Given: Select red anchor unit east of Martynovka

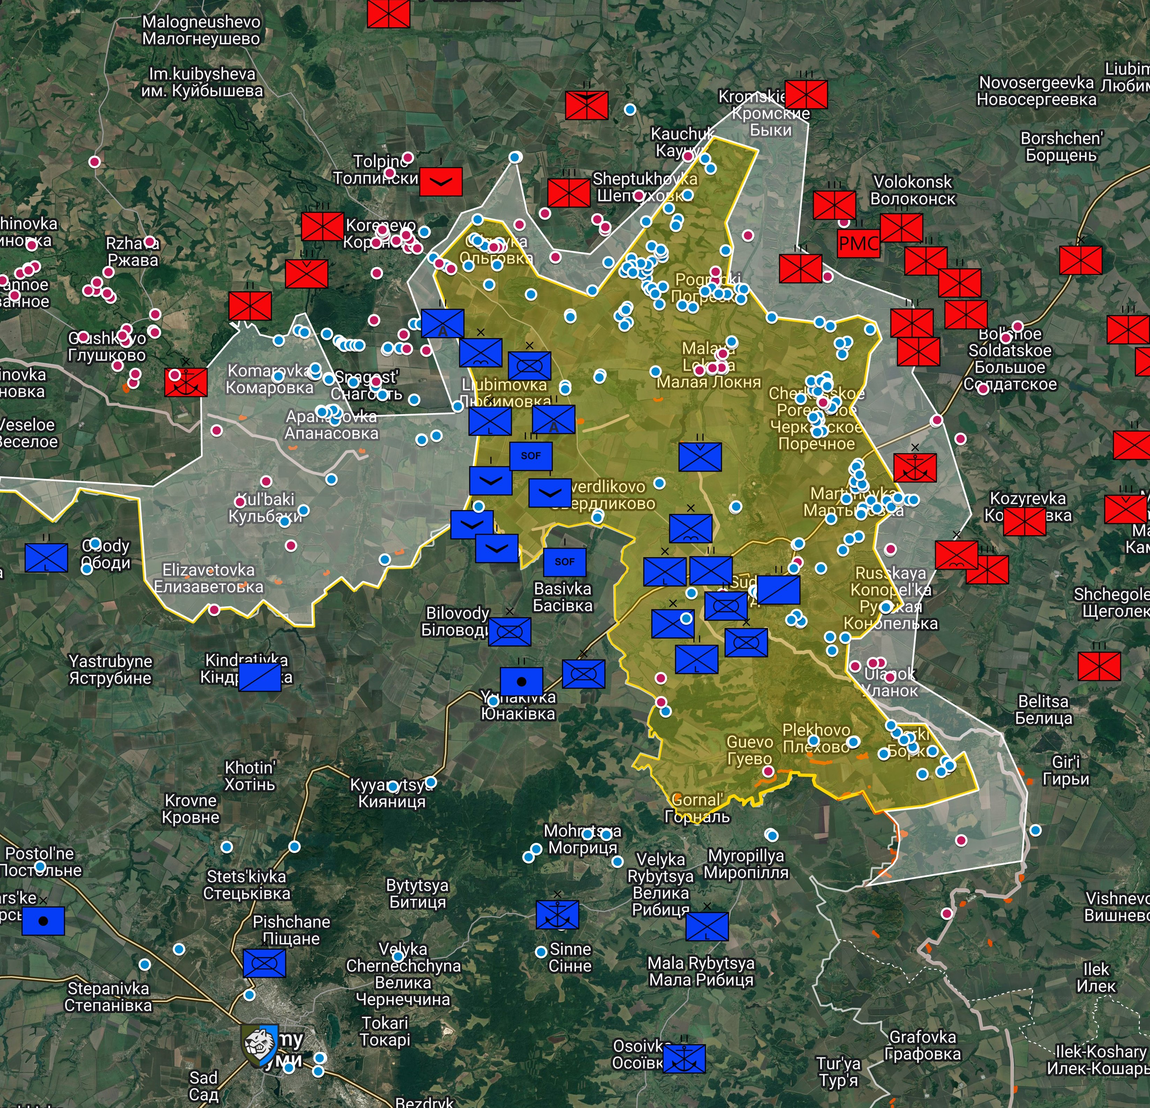Looking at the screenshot, I should 915,467.
